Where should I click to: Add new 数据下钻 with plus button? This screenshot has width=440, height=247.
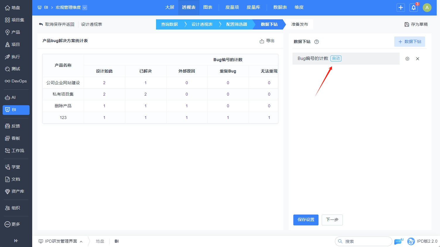410,42
